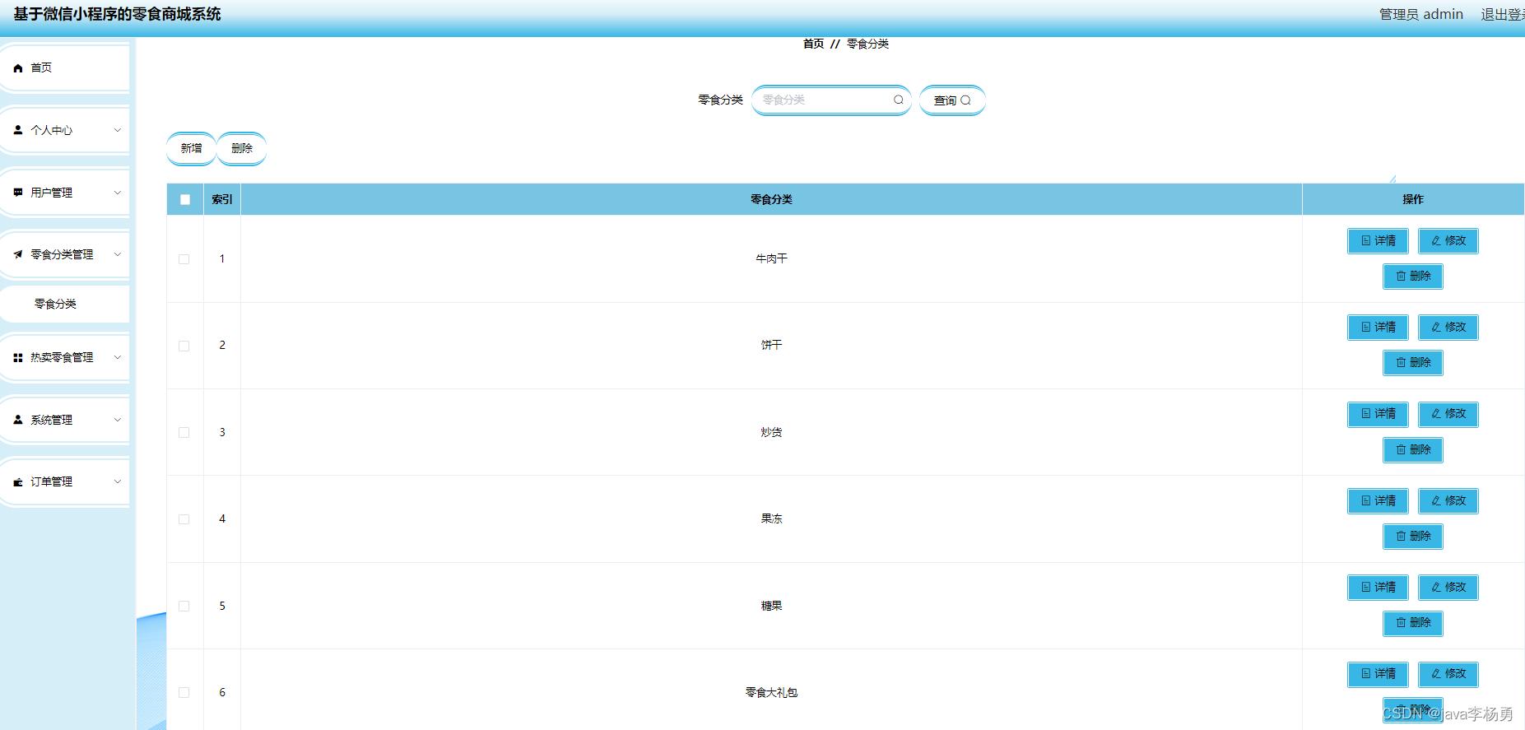Viewport: 1525px width, 730px height.
Task: Click the wallet icon beside 订单管理
Action: point(18,482)
